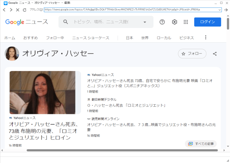Click 朝日新聞デジタル source label
230x163 pixels.
[x=104, y=100]
